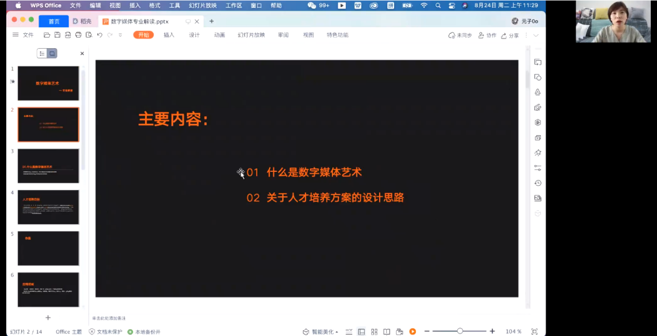Click the undo arrow icon
The width and height of the screenshot is (657, 336).
point(100,35)
